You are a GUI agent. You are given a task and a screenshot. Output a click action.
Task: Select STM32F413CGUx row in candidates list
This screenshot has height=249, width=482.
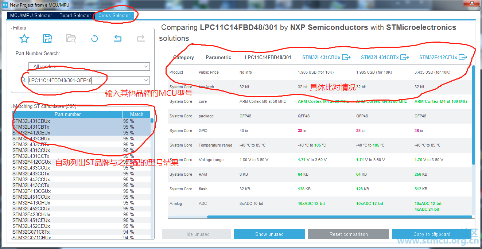point(81,191)
